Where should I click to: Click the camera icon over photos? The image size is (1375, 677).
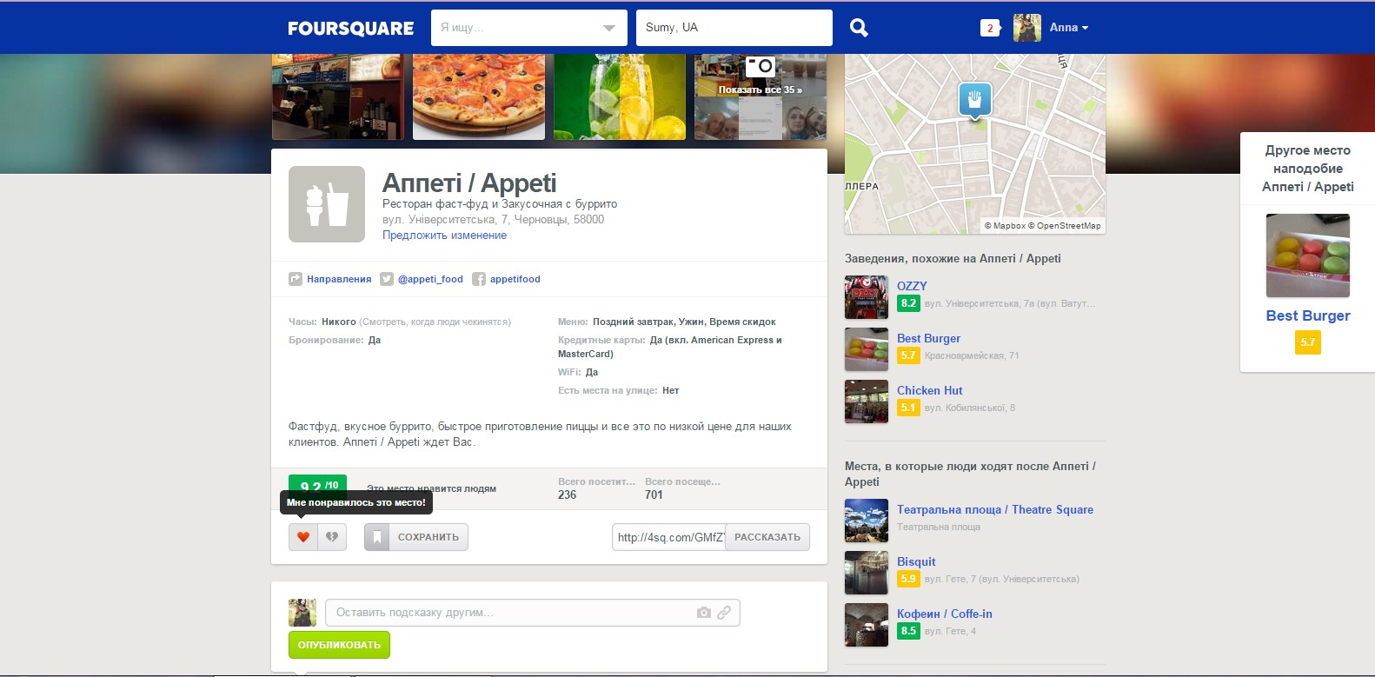pos(761,66)
